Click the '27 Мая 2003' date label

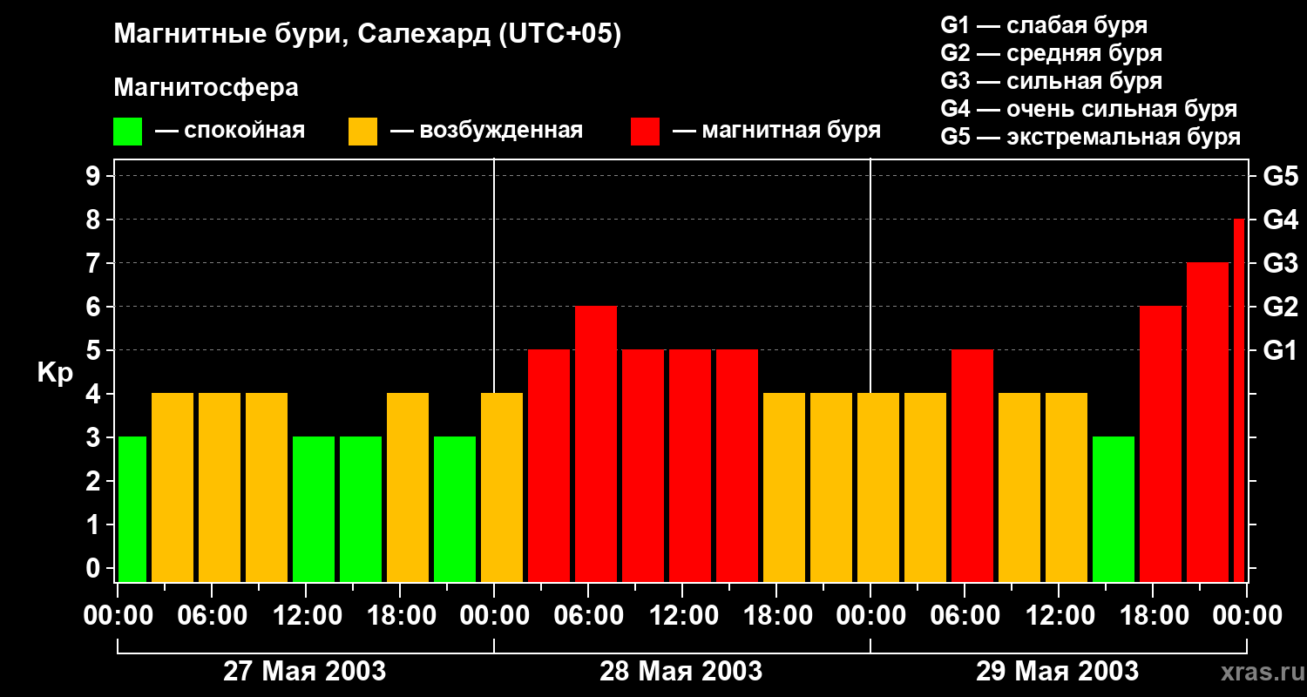(305, 671)
